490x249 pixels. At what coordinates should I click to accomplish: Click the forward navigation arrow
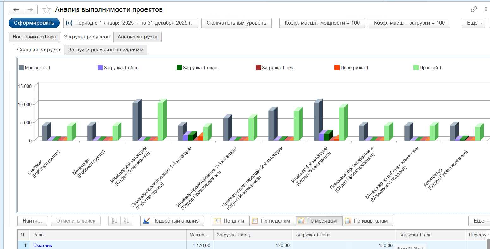click(x=30, y=9)
